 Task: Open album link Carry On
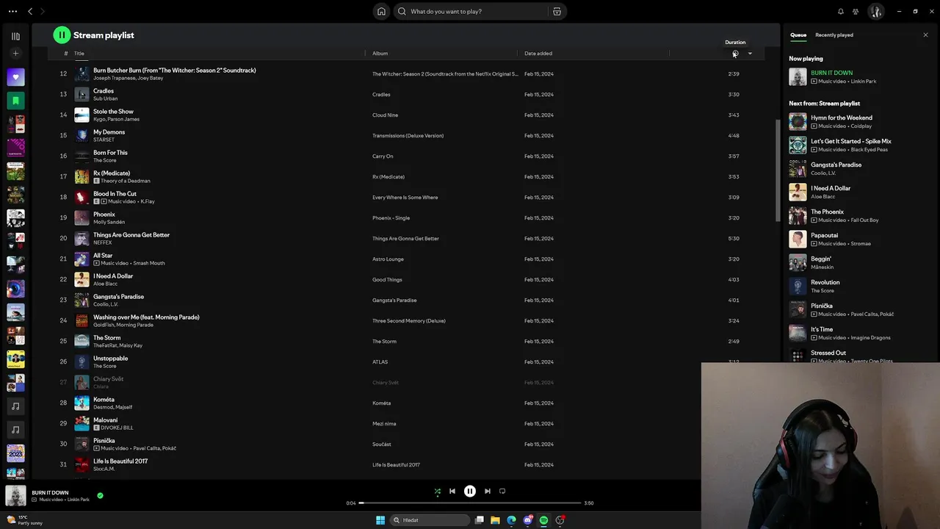pyautogui.click(x=383, y=156)
